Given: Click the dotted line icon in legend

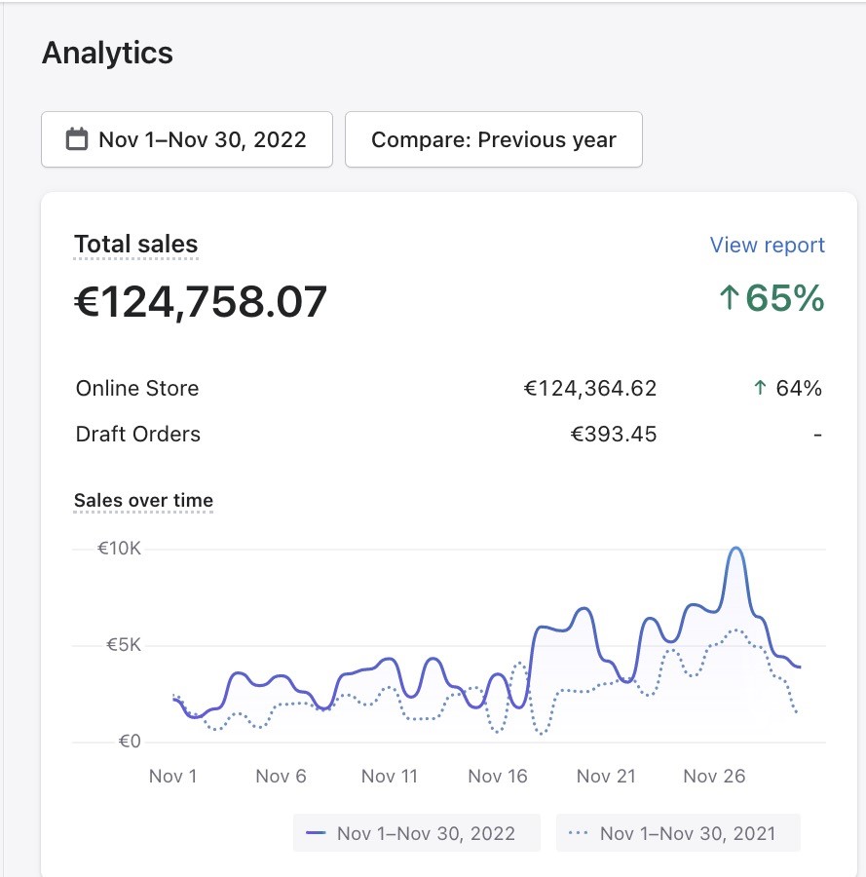Looking at the screenshot, I should pyautogui.click(x=578, y=833).
